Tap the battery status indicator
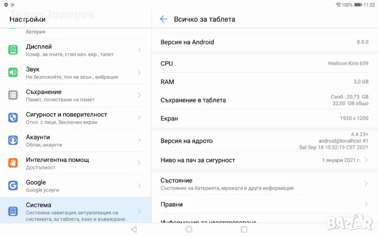This screenshot has height=236, width=378. click(x=359, y=5)
